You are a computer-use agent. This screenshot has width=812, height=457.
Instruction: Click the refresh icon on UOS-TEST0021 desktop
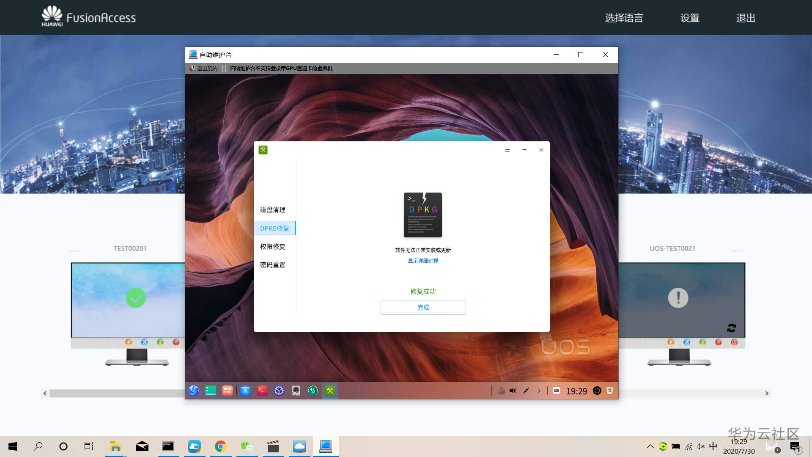tap(732, 328)
